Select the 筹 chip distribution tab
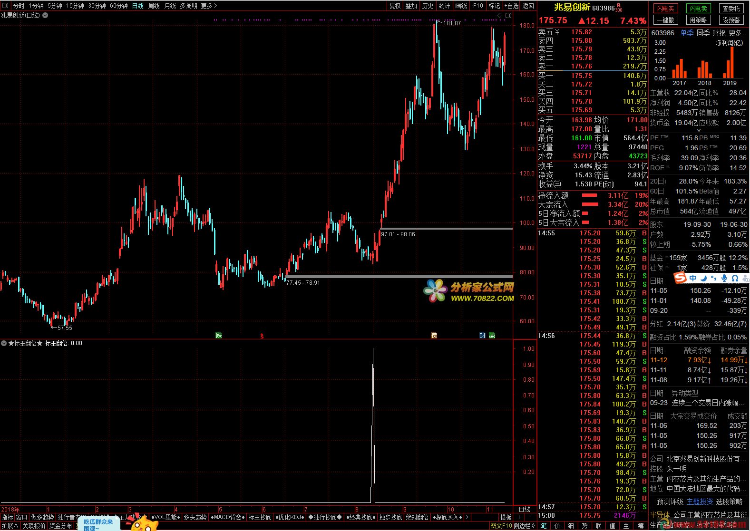Image resolution: width=750 pixels, height=531 pixels. coord(641,526)
